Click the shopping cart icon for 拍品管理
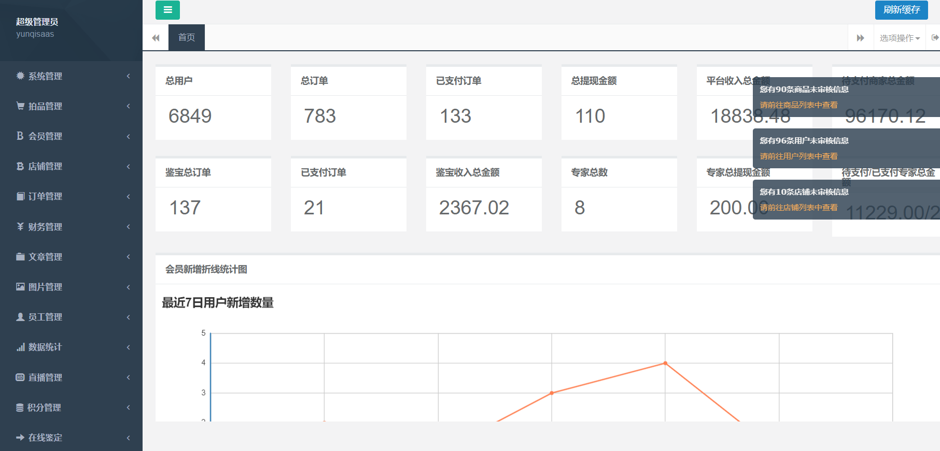Screen dimensions: 940x451 point(20,106)
